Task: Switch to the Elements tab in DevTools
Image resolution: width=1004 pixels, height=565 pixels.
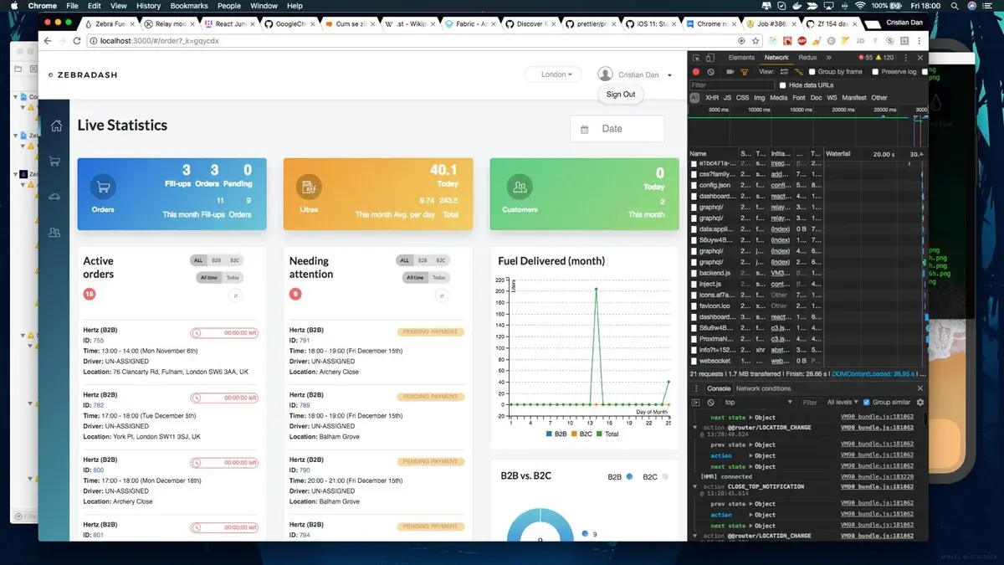Action: [x=740, y=58]
